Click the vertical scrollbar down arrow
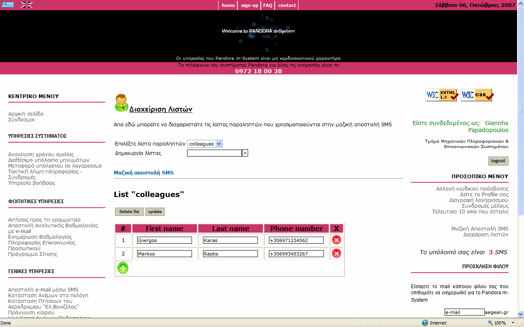 pyautogui.click(x=521, y=315)
